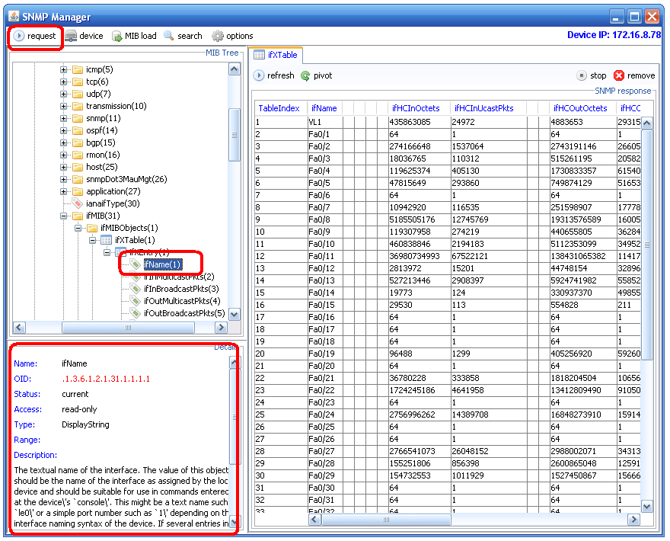Stop the SNMP request
Image resolution: width=670 pixels, height=541 pixels.
tap(592, 75)
